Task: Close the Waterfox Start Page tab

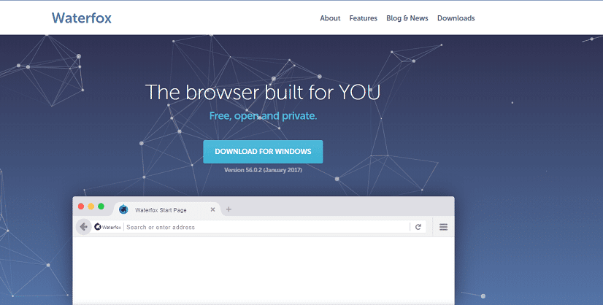Action: click(213, 210)
